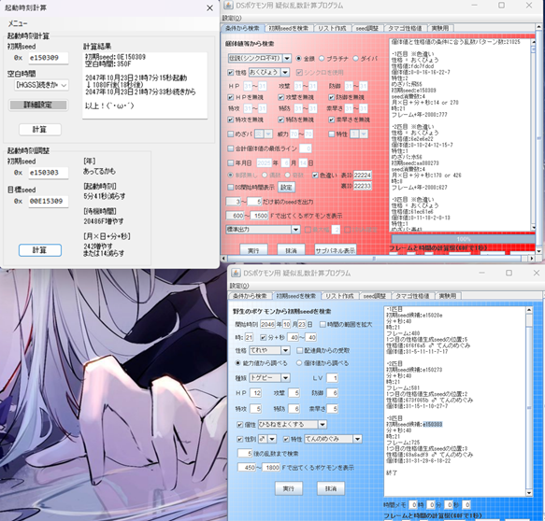Click the 詳細設定 button

[x=38, y=105]
